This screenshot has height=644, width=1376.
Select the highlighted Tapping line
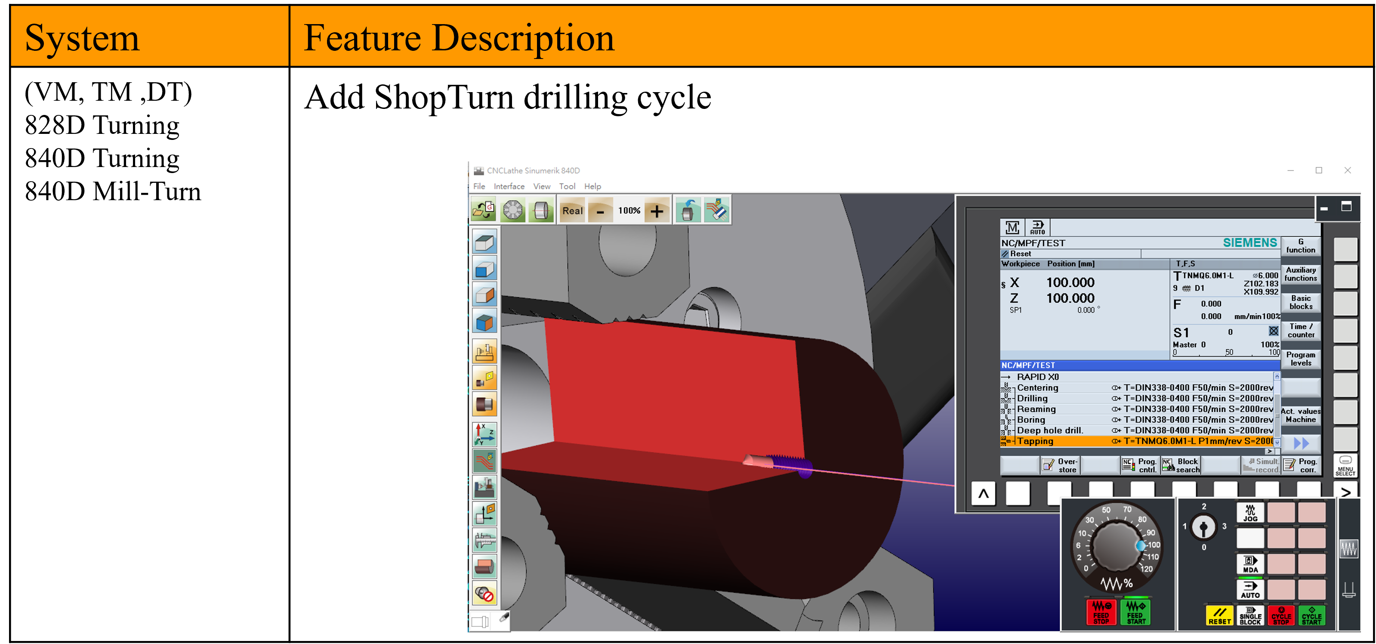1137,441
